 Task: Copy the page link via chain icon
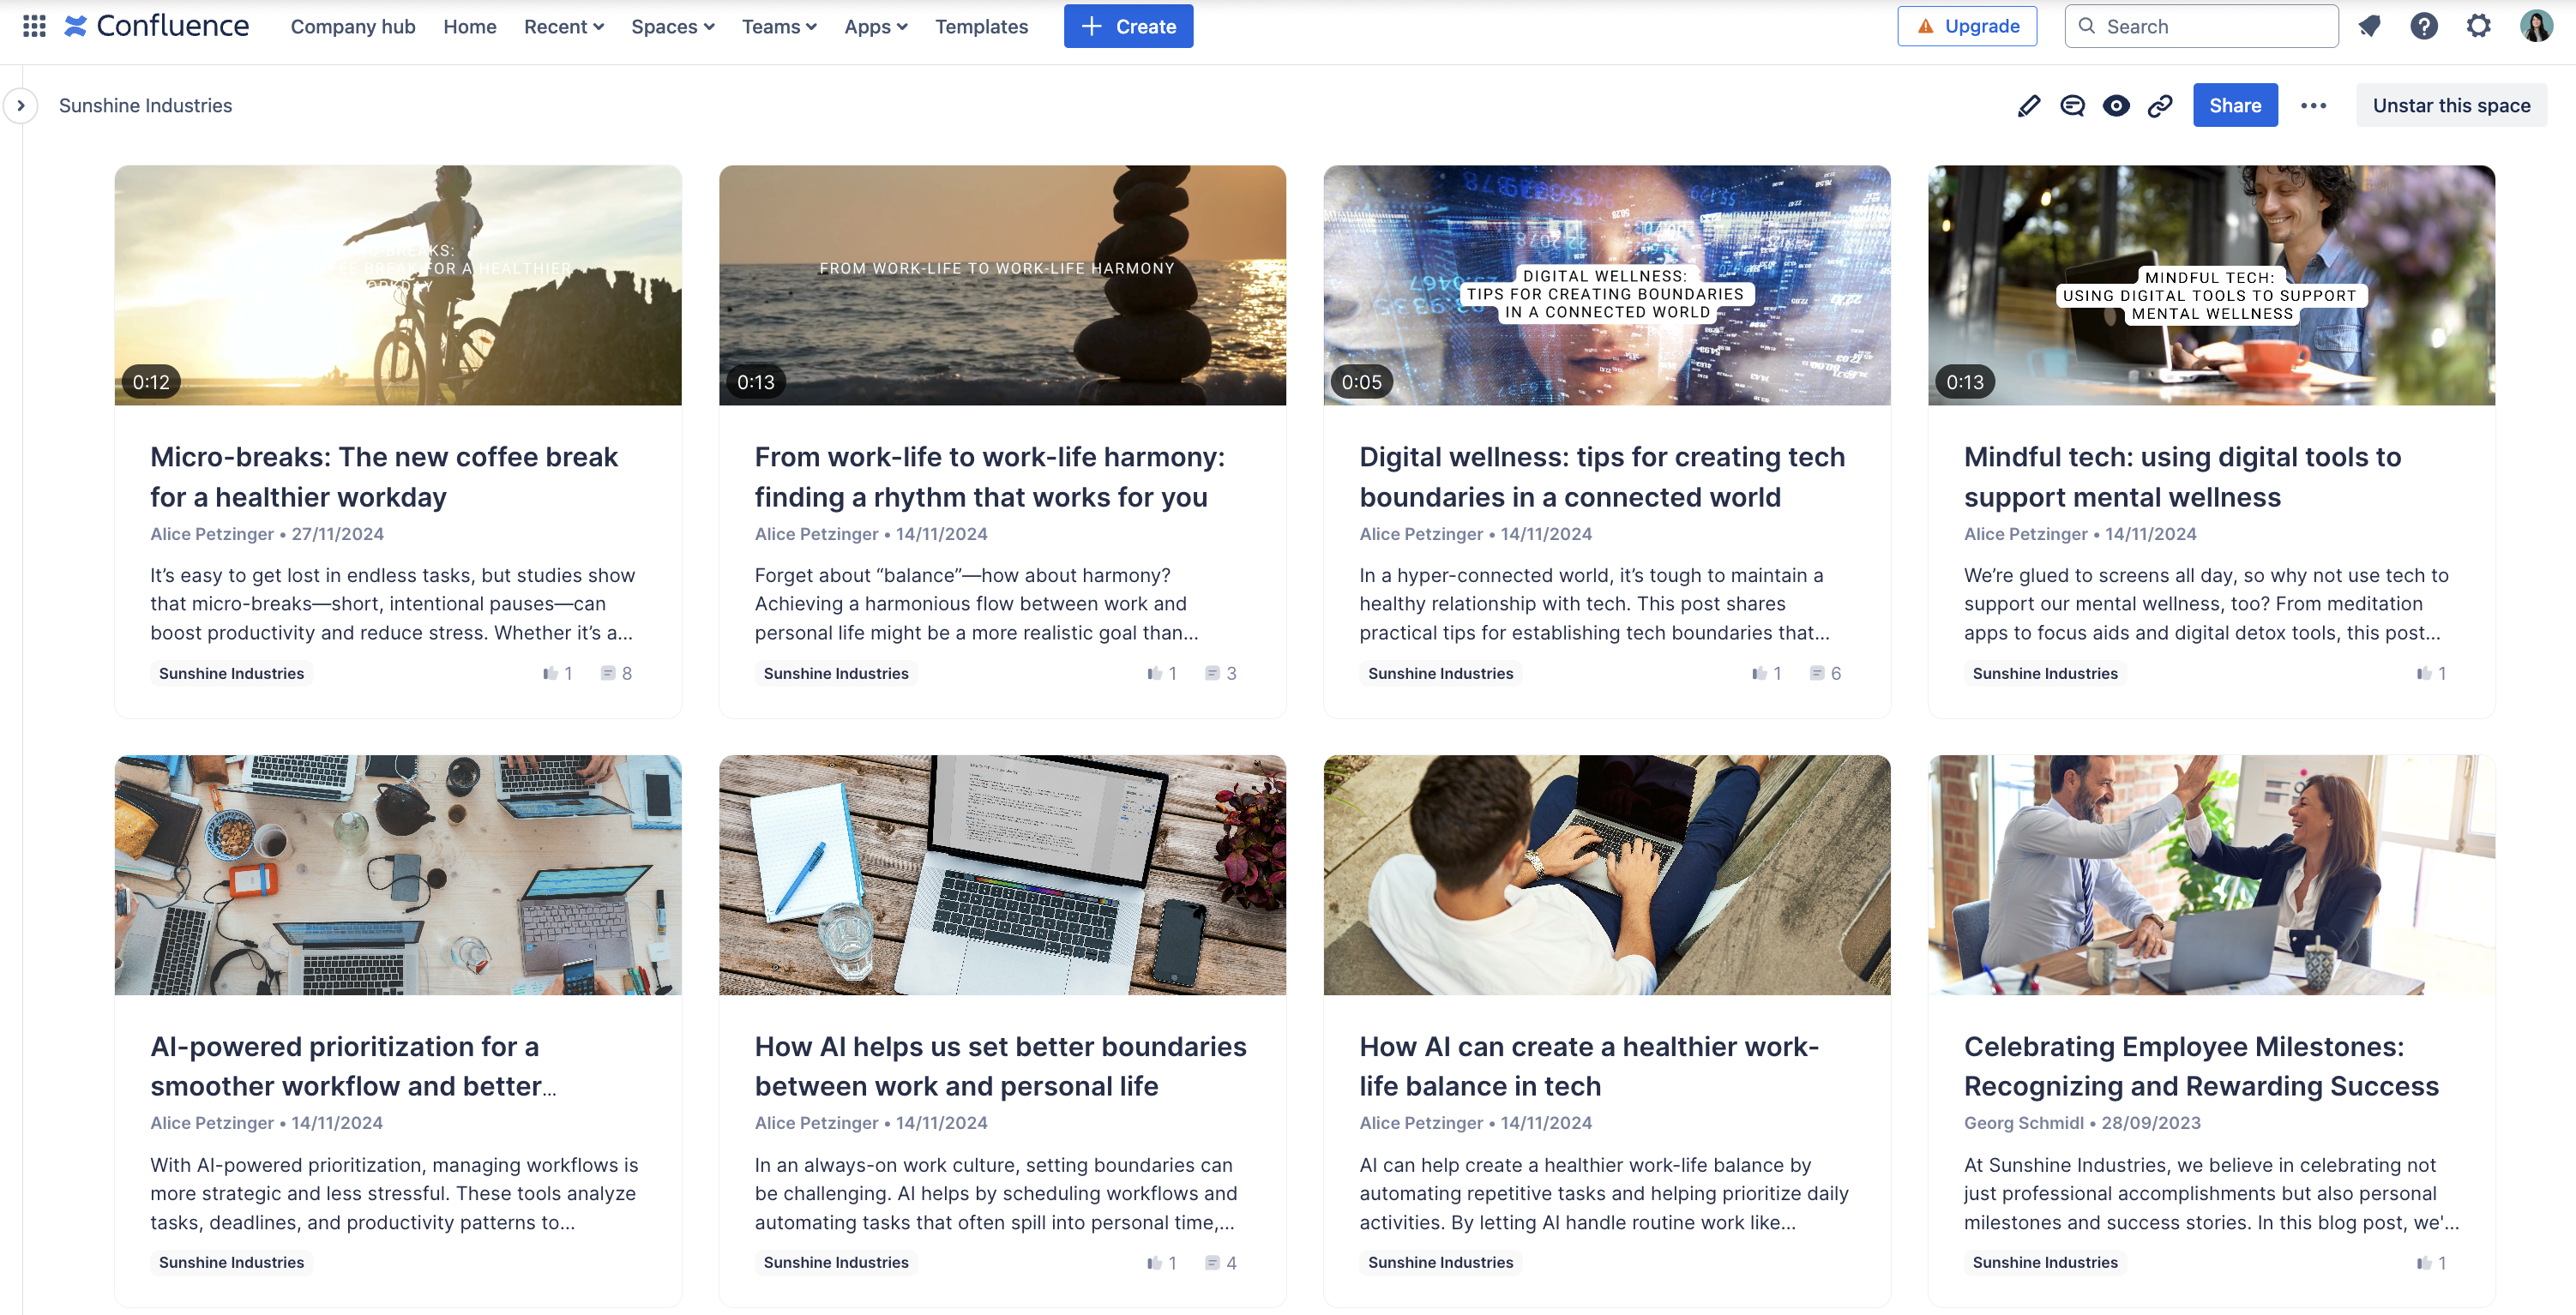[2160, 105]
